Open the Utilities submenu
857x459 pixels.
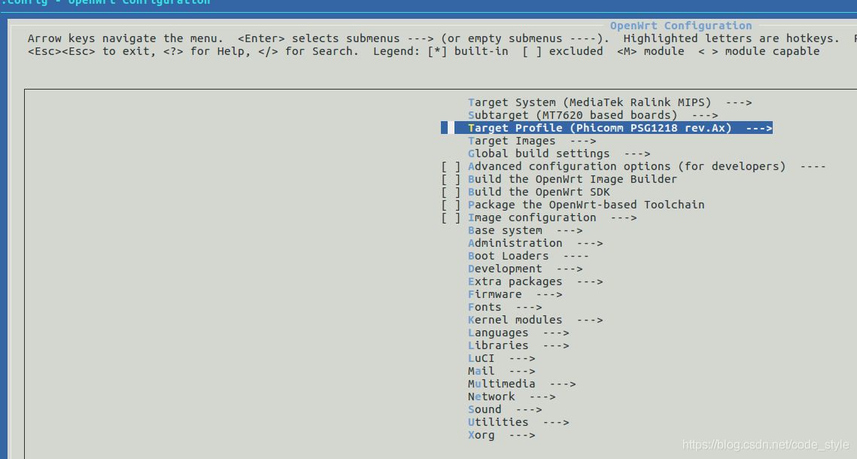click(x=518, y=422)
